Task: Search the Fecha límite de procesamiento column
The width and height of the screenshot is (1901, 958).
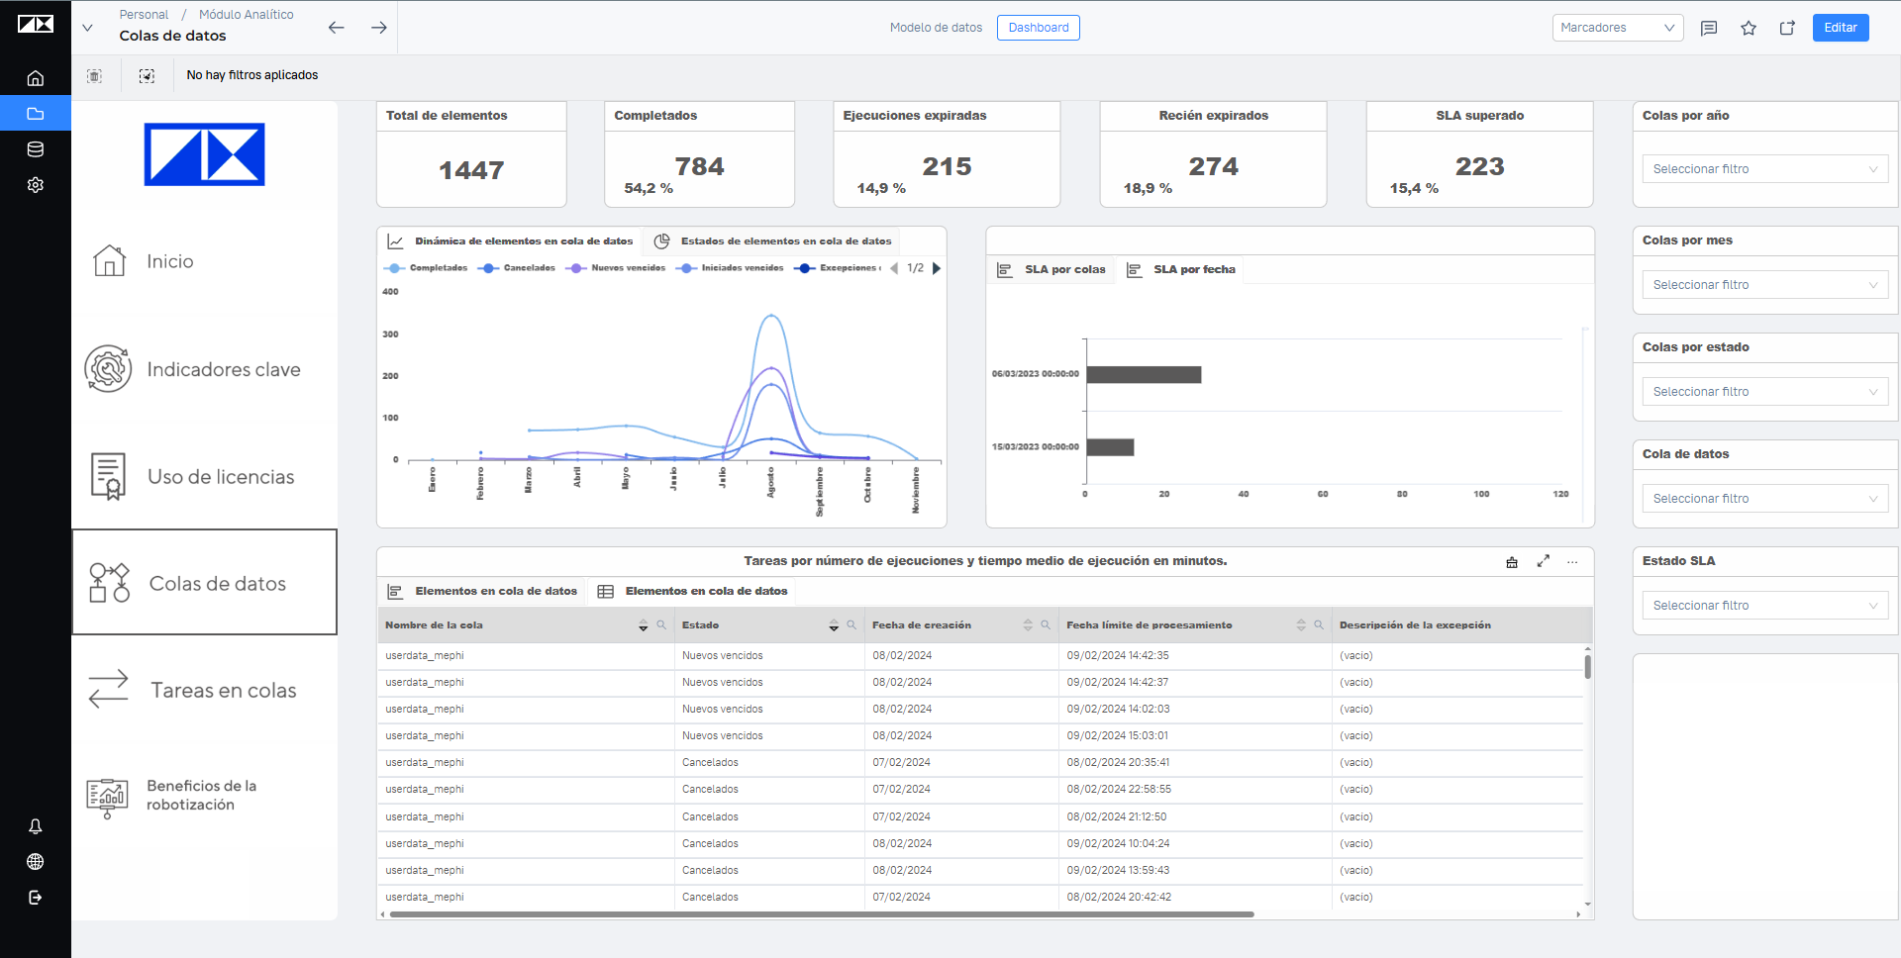Action: pyautogui.click(x=1319, y=625)
